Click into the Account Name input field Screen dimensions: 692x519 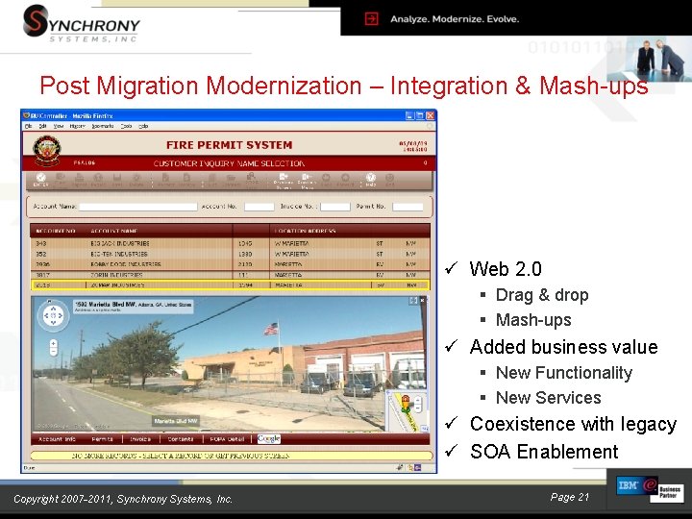point(138,207)
